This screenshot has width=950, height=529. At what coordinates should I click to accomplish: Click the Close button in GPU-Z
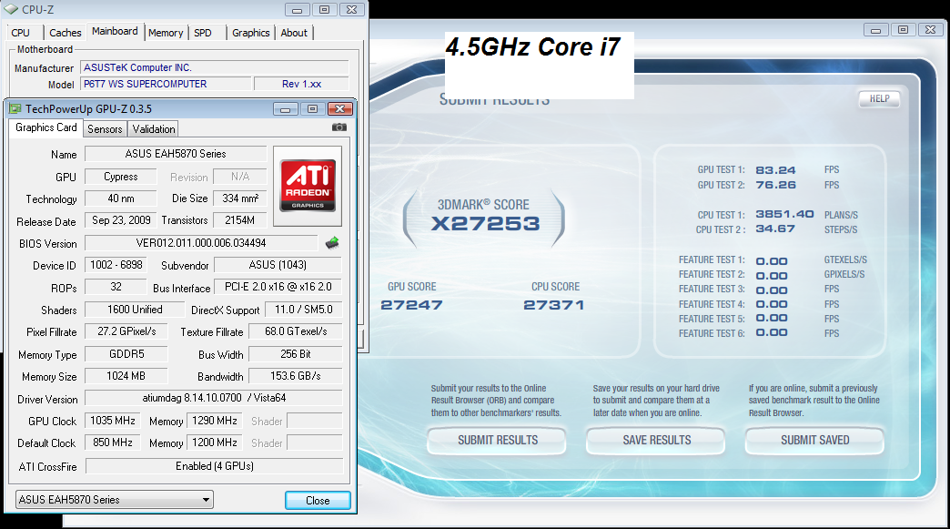click(318, 501)
